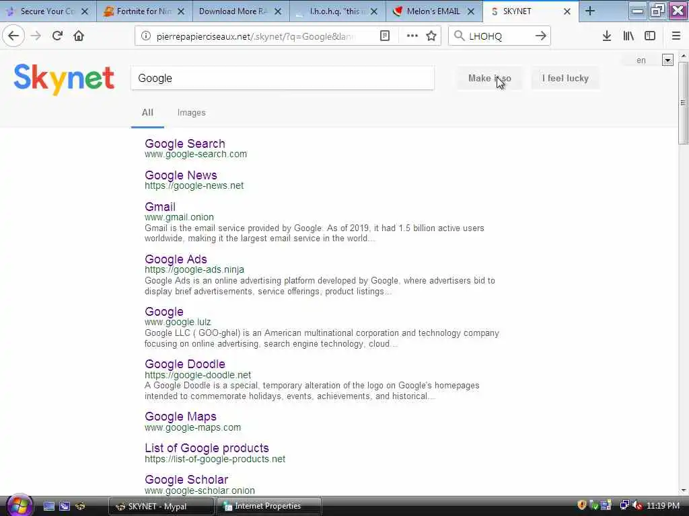
Task: Click the I feel lucky button
Action: (x=565, y=79)
